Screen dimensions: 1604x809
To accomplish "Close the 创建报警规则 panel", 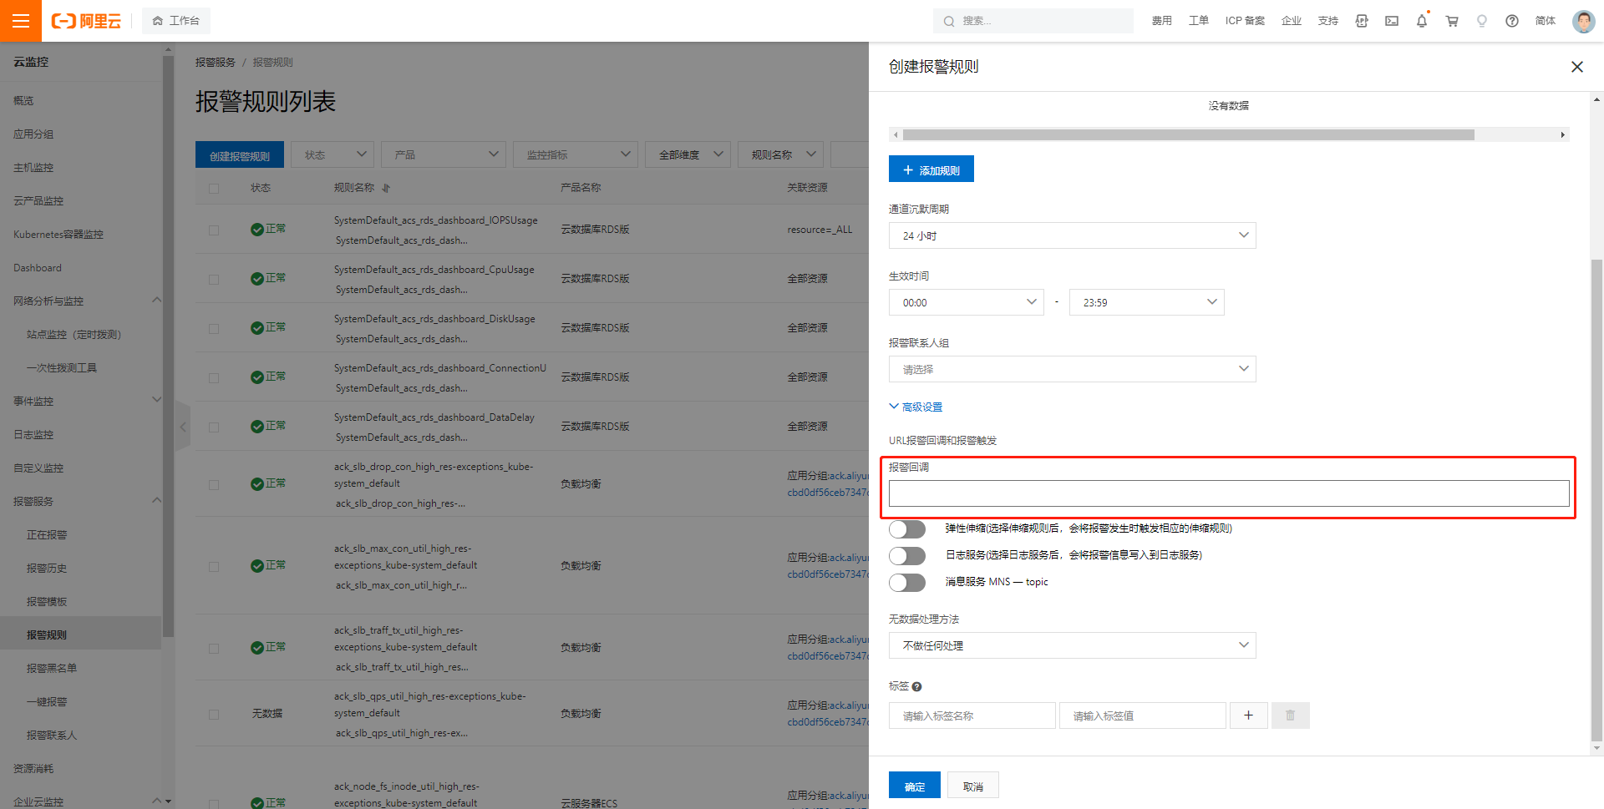I will tap(1577, 67).
